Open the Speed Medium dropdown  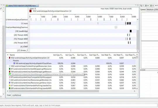tap(152, 10)
